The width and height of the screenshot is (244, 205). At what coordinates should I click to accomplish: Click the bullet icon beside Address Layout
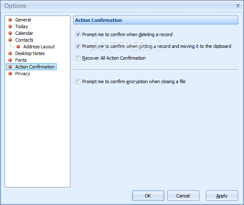tap(18, 47)
